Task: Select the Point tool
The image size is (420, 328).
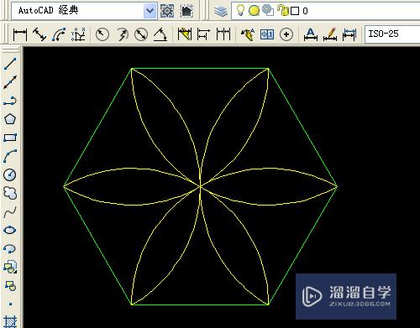Action: [10, 304]
